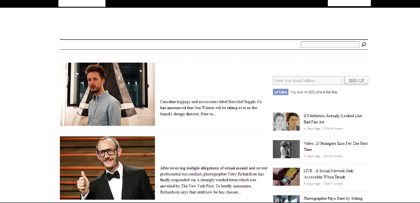Click the search magnifier icon
Viewport: 420px width, 203px height.
[x=364, y=45]
